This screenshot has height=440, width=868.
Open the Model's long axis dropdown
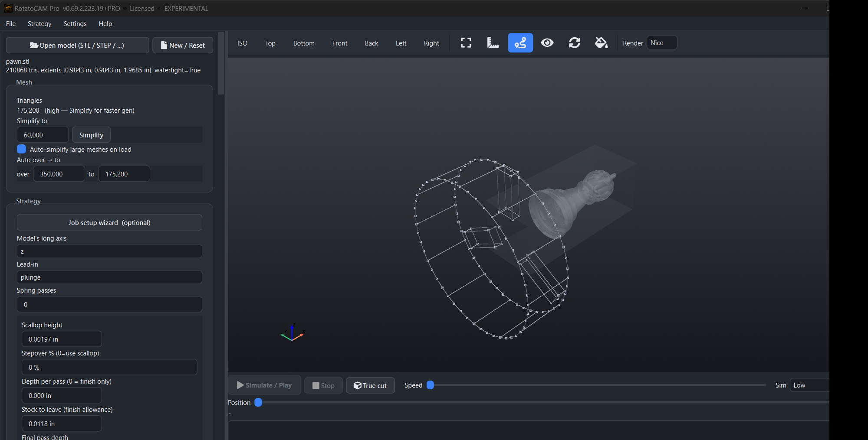[x=109, y=251]
